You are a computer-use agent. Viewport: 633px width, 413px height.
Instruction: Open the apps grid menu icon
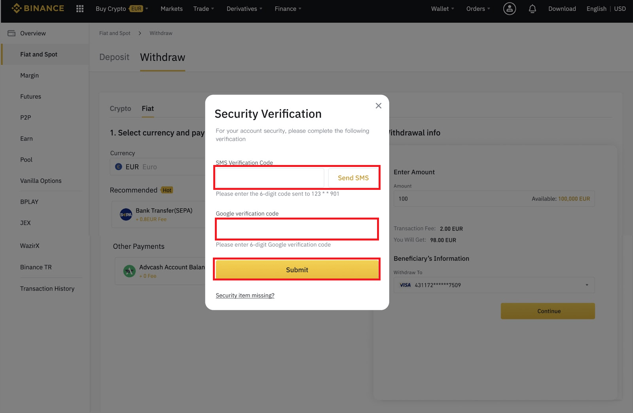point(80,9)
